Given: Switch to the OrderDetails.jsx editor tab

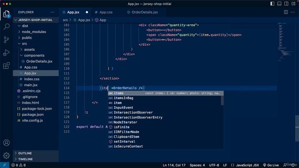Looking at the screenshot, I should (x=144, y=12).
